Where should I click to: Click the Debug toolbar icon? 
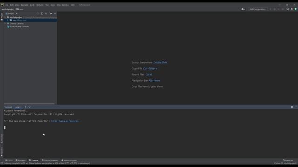pos(274,9)
